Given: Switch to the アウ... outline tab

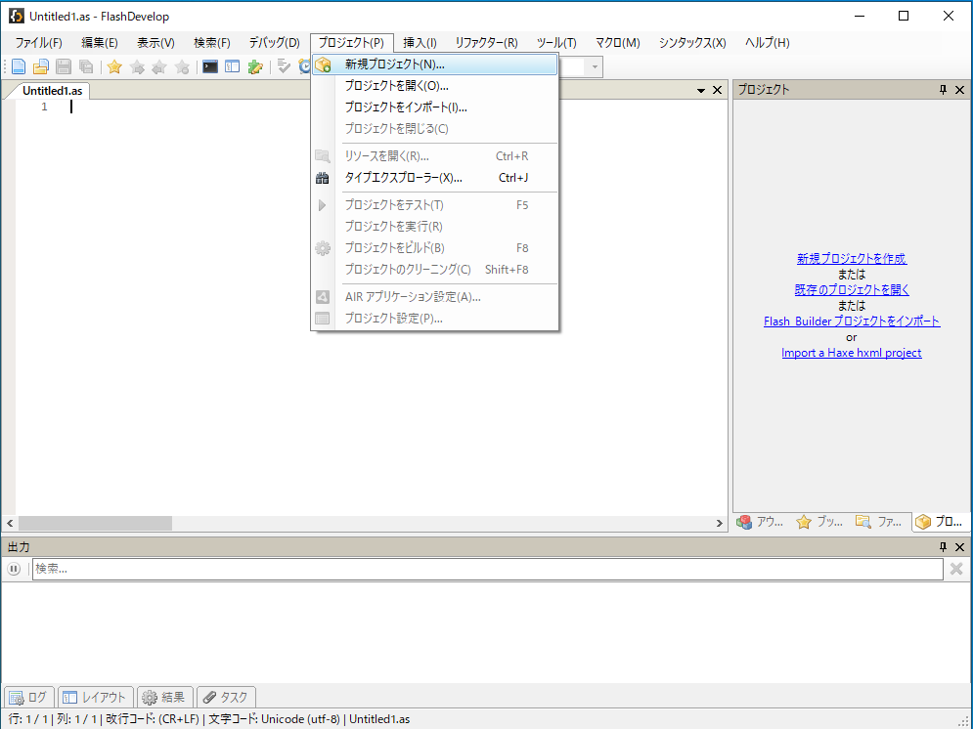Looking at the screenshot, I should click(761, 522).
